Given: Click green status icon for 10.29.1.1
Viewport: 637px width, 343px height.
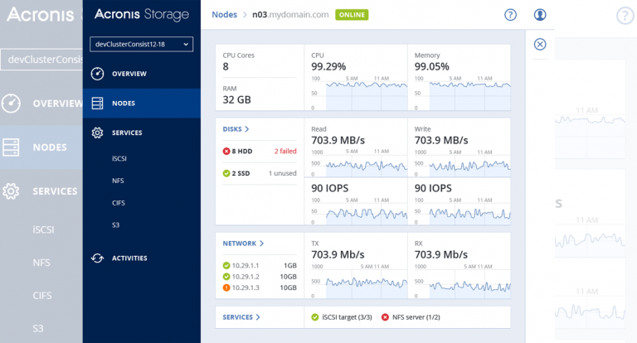Looking at the screenshot, I should coord(226,265).
